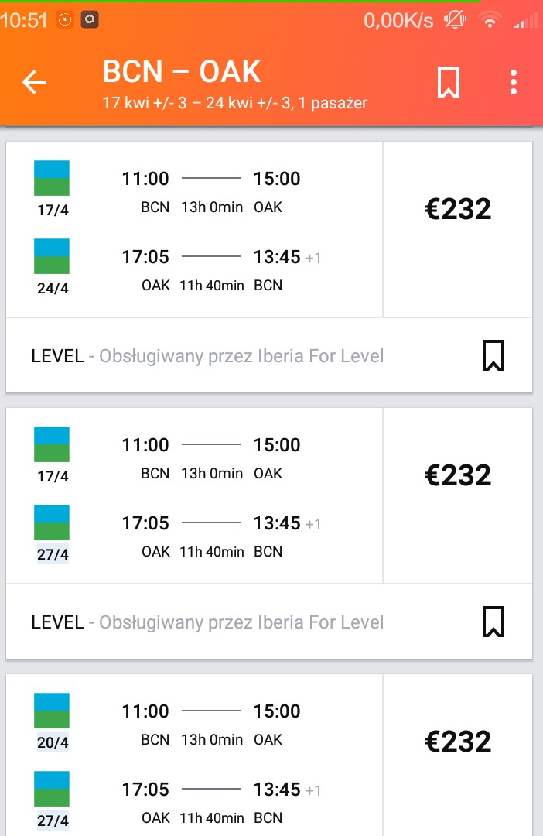This screenshot has height=836, width=543.
Task: Edit dates 17 kwi +/- 3 – 24 kwi subtitle
Action: (x=234, y=102)
